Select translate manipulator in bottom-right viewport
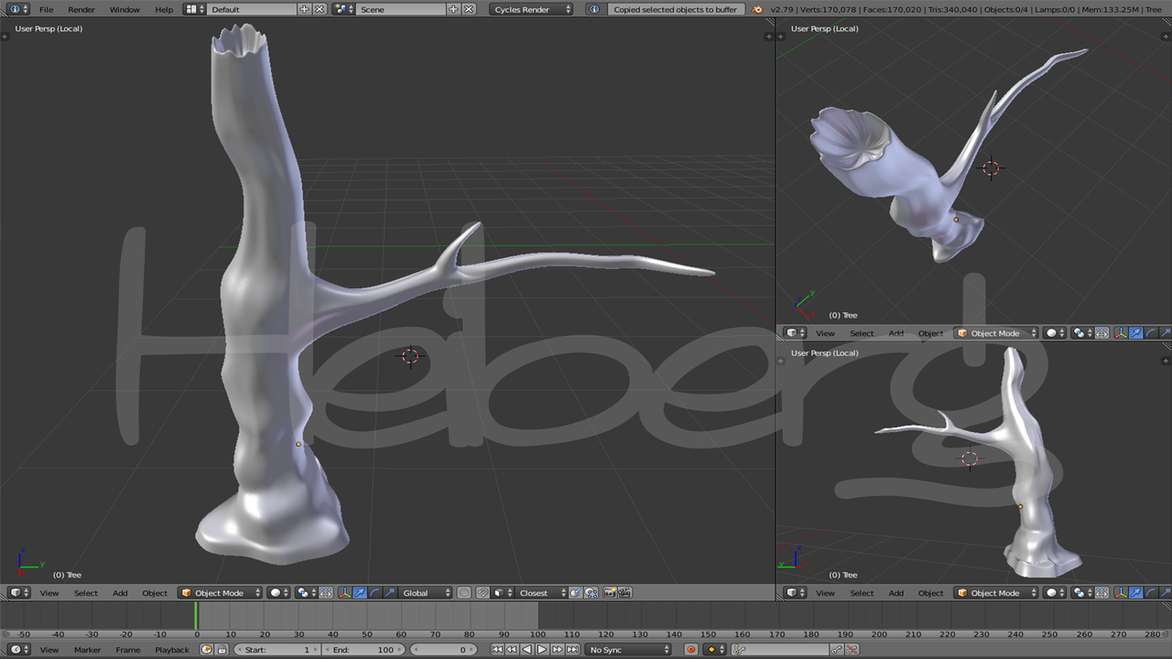The height and width of the screenshot is (659, 1172). [1135, 593]
